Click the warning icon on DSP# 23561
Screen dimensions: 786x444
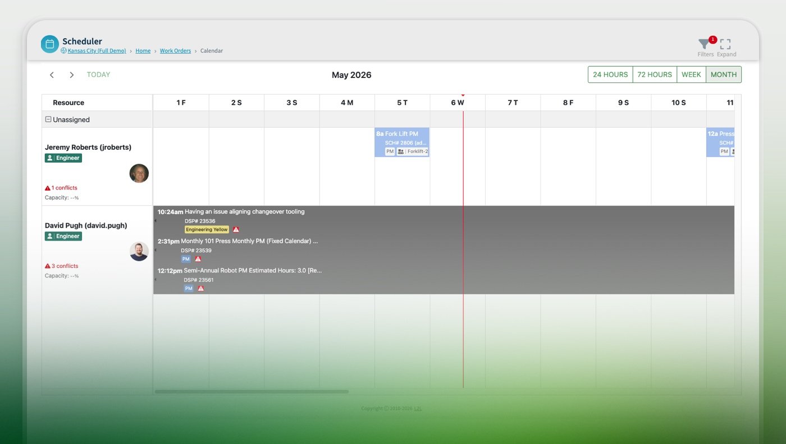coord(200,288)
